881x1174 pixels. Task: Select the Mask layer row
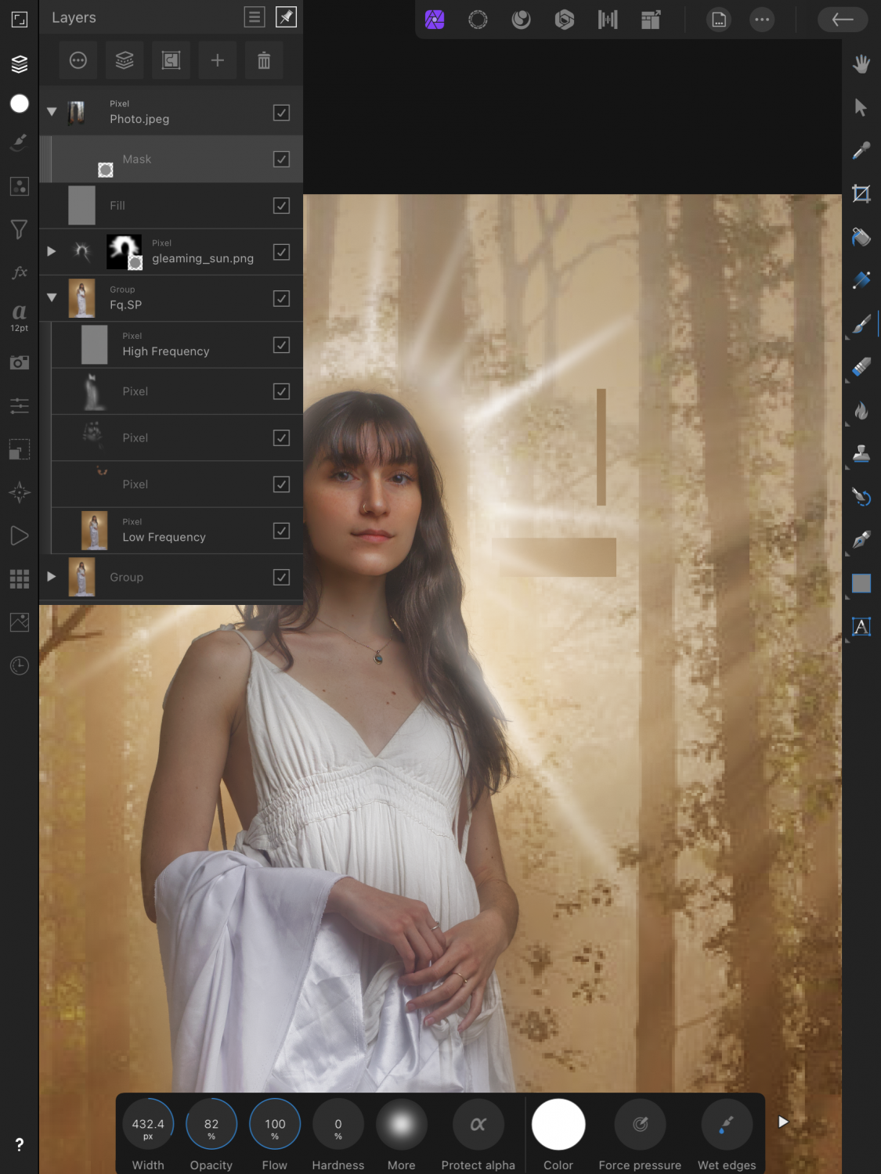pyautogui.click(x=171, y=159)
